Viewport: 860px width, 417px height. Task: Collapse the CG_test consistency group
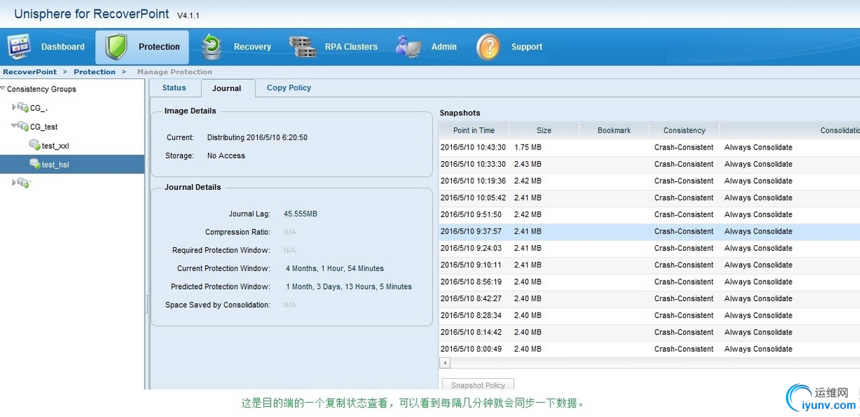[x=14, y=126]
